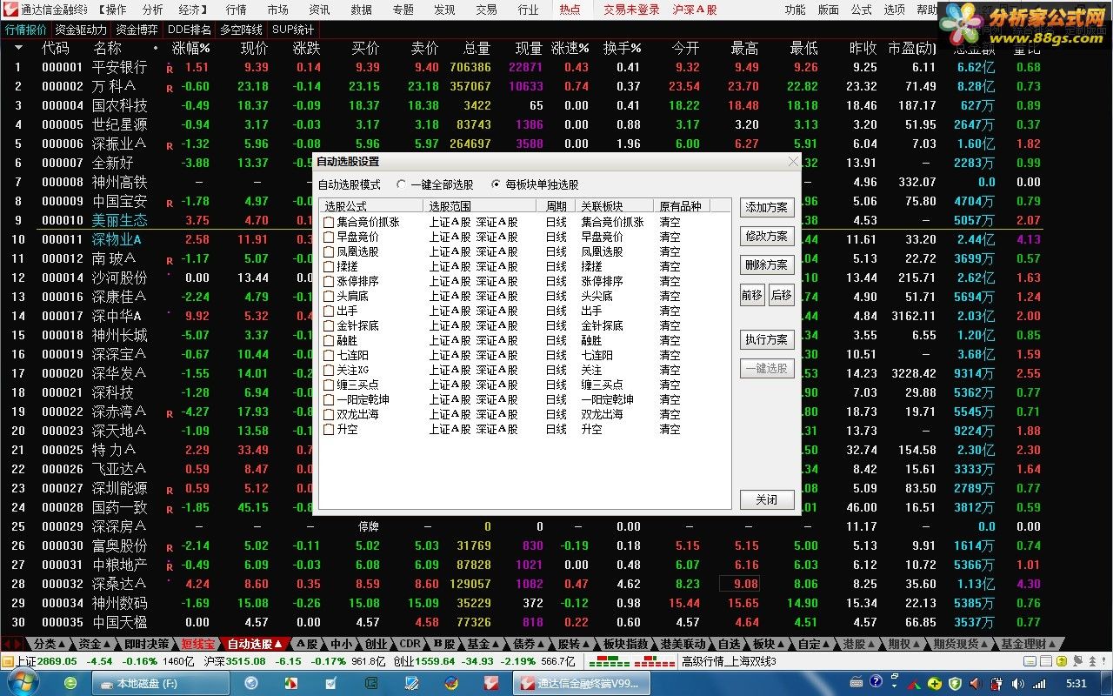Viewport: 1113px width, 696px height.
Task: Select the 短线宝 bottom tab
Action: [197, 645]
